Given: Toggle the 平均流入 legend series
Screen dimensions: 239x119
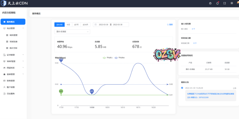Looking at the screenshot, I should coord(108,58).
